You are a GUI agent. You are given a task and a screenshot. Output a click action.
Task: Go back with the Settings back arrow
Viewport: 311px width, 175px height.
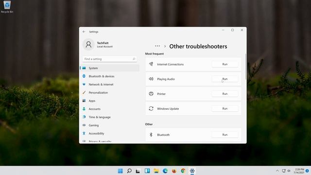pyautogui.click(x=84, y=32)
